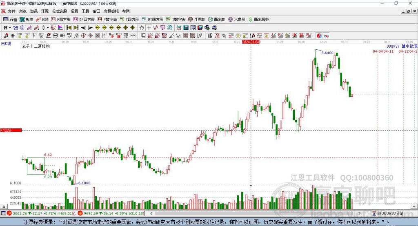Click the 日K线 label
Image resolution: width=418 pixels, height=226 pixels.
[6, 44]
